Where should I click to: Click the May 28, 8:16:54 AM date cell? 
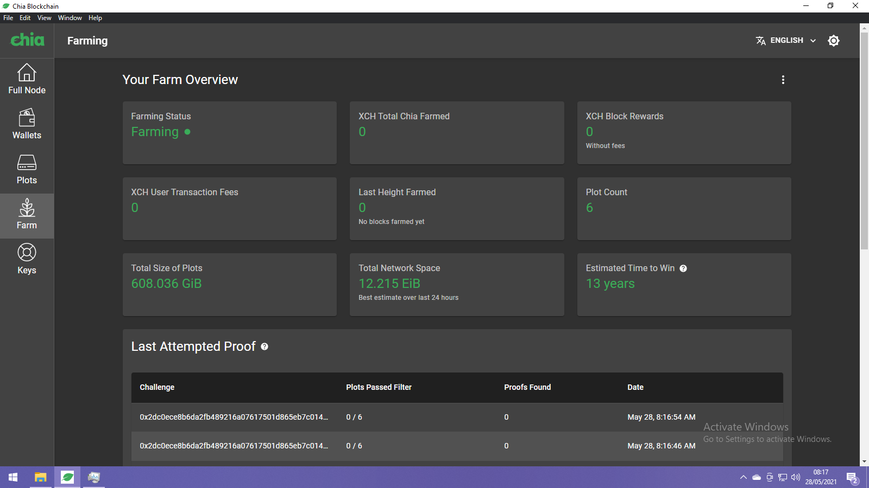[662, 417]
